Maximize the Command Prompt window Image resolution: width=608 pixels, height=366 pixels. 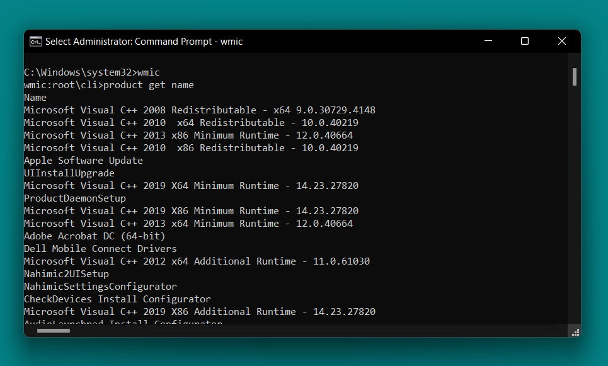pos(524,42)
